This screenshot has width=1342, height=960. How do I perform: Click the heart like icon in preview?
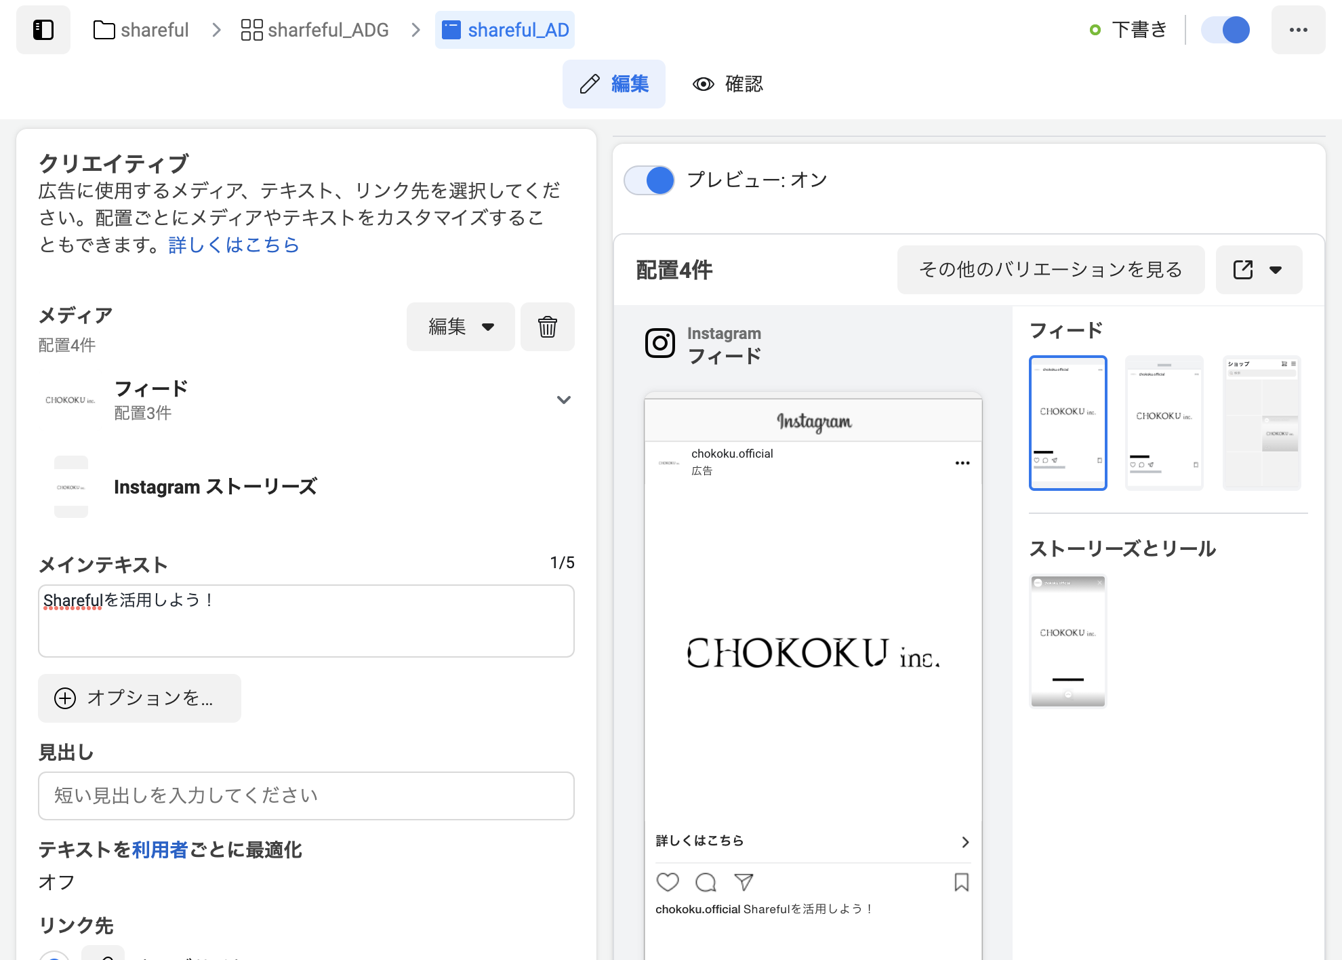pyautogui.click(x=668, y=882)
